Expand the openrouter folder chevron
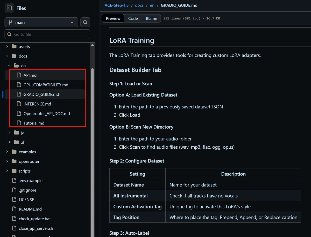This screenshot has height=237, width=311. [x=7, y=161]
